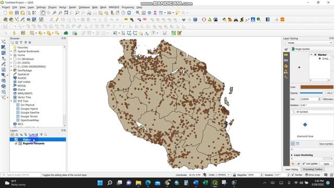Expand the Spatial Bookmarks tree node
334x188 pixels.
pos(11,51)
